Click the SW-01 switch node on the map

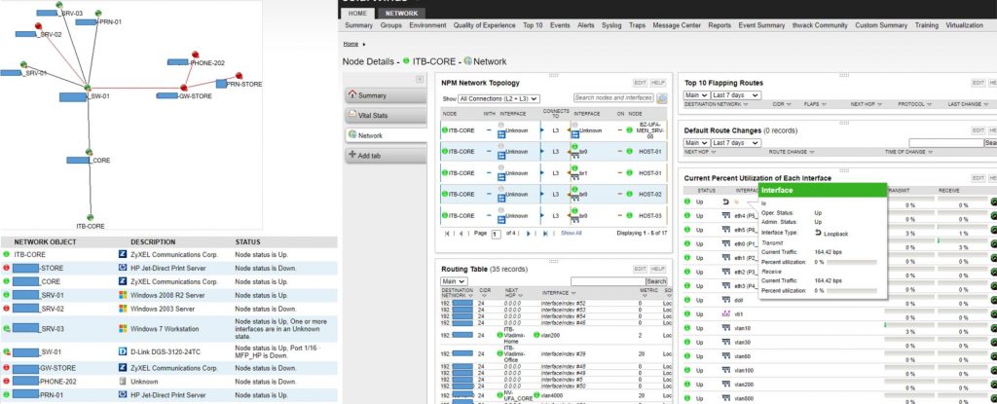coord(88,88)
